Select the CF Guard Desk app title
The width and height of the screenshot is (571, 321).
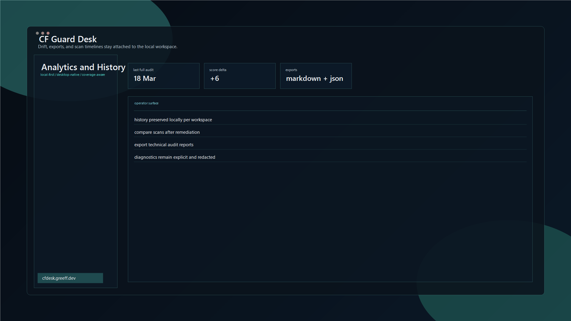(68, 39)
